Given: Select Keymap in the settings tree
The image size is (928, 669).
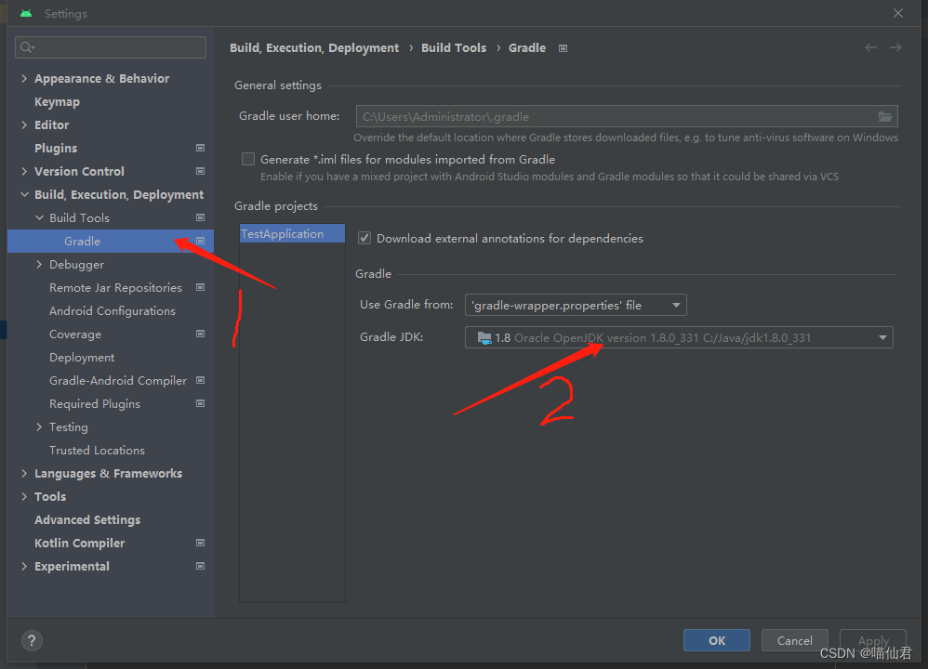Looking at the screenshot, I should tap(57, 102).
